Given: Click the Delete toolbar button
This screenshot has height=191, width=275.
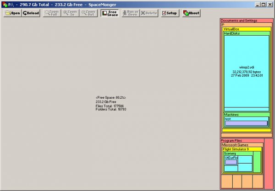Looking at the screenshot, I should 149,13.
